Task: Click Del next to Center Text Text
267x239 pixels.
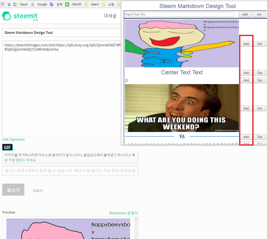Action: pyautogui.click(x=260, y=73)
